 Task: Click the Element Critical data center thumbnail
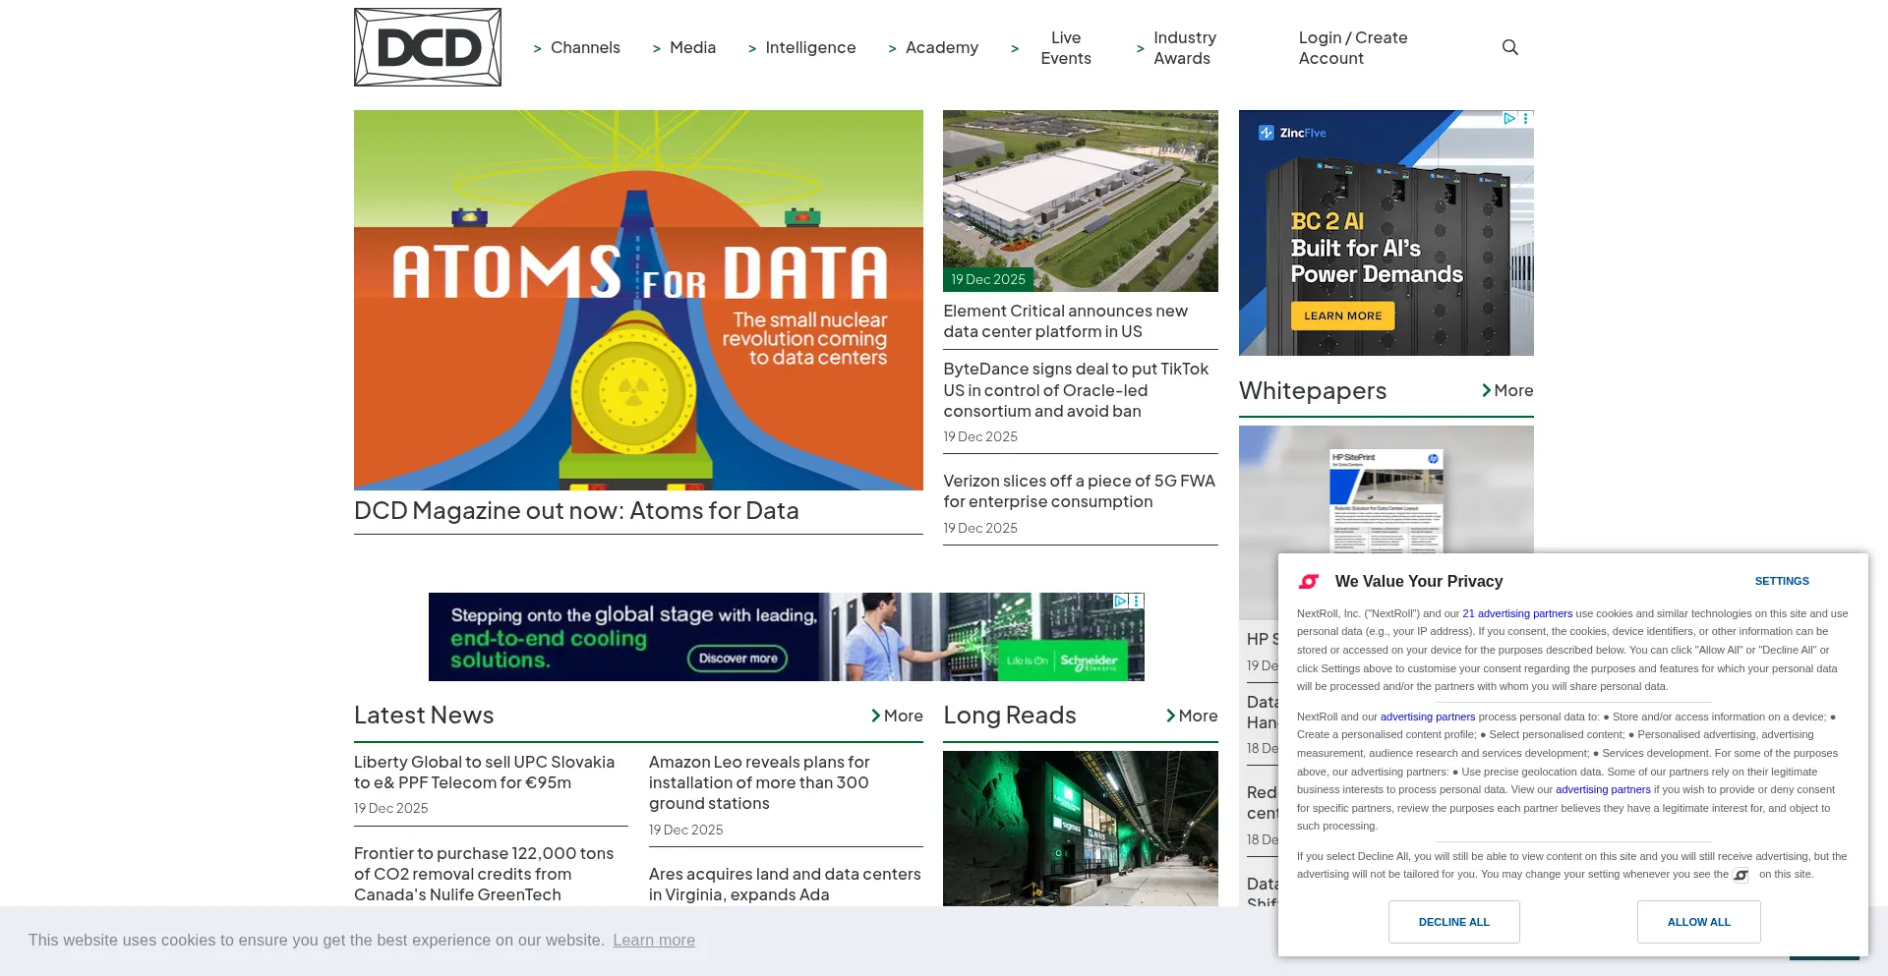click(x=1080, y=201)
